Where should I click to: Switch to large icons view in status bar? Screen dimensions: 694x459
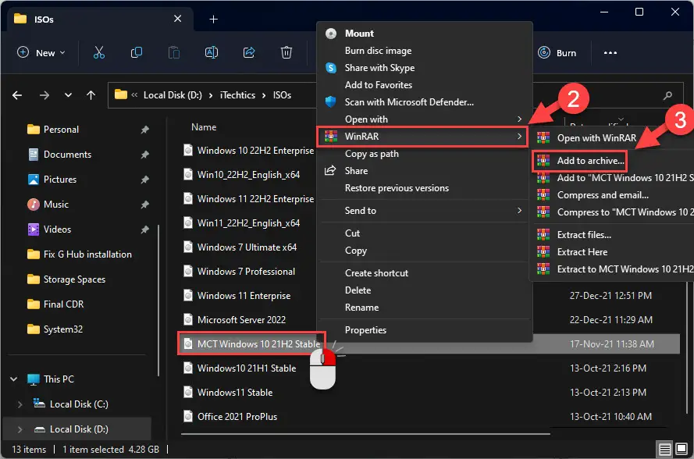pos(682,450)
